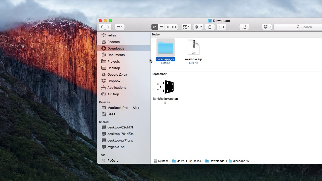Switch to list view
This screenshot has width=322, height=181.
tap(162, 27)
